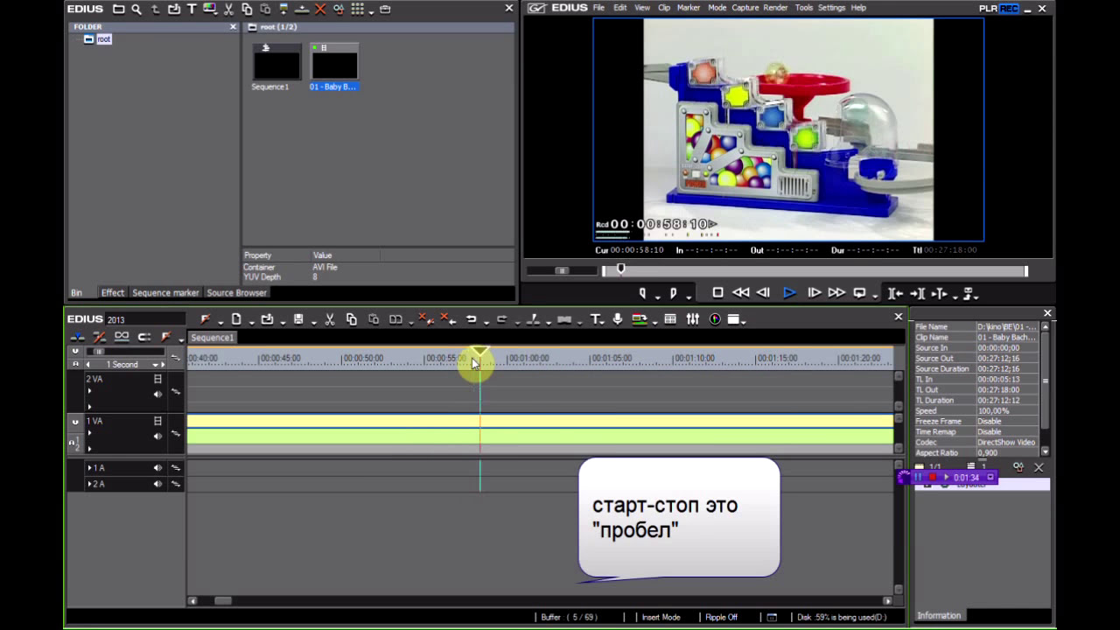The width and height of the screenshot is (1120, 630).
Task: Click the Add Clip icon in bin
Action: (x=174, y=9)
